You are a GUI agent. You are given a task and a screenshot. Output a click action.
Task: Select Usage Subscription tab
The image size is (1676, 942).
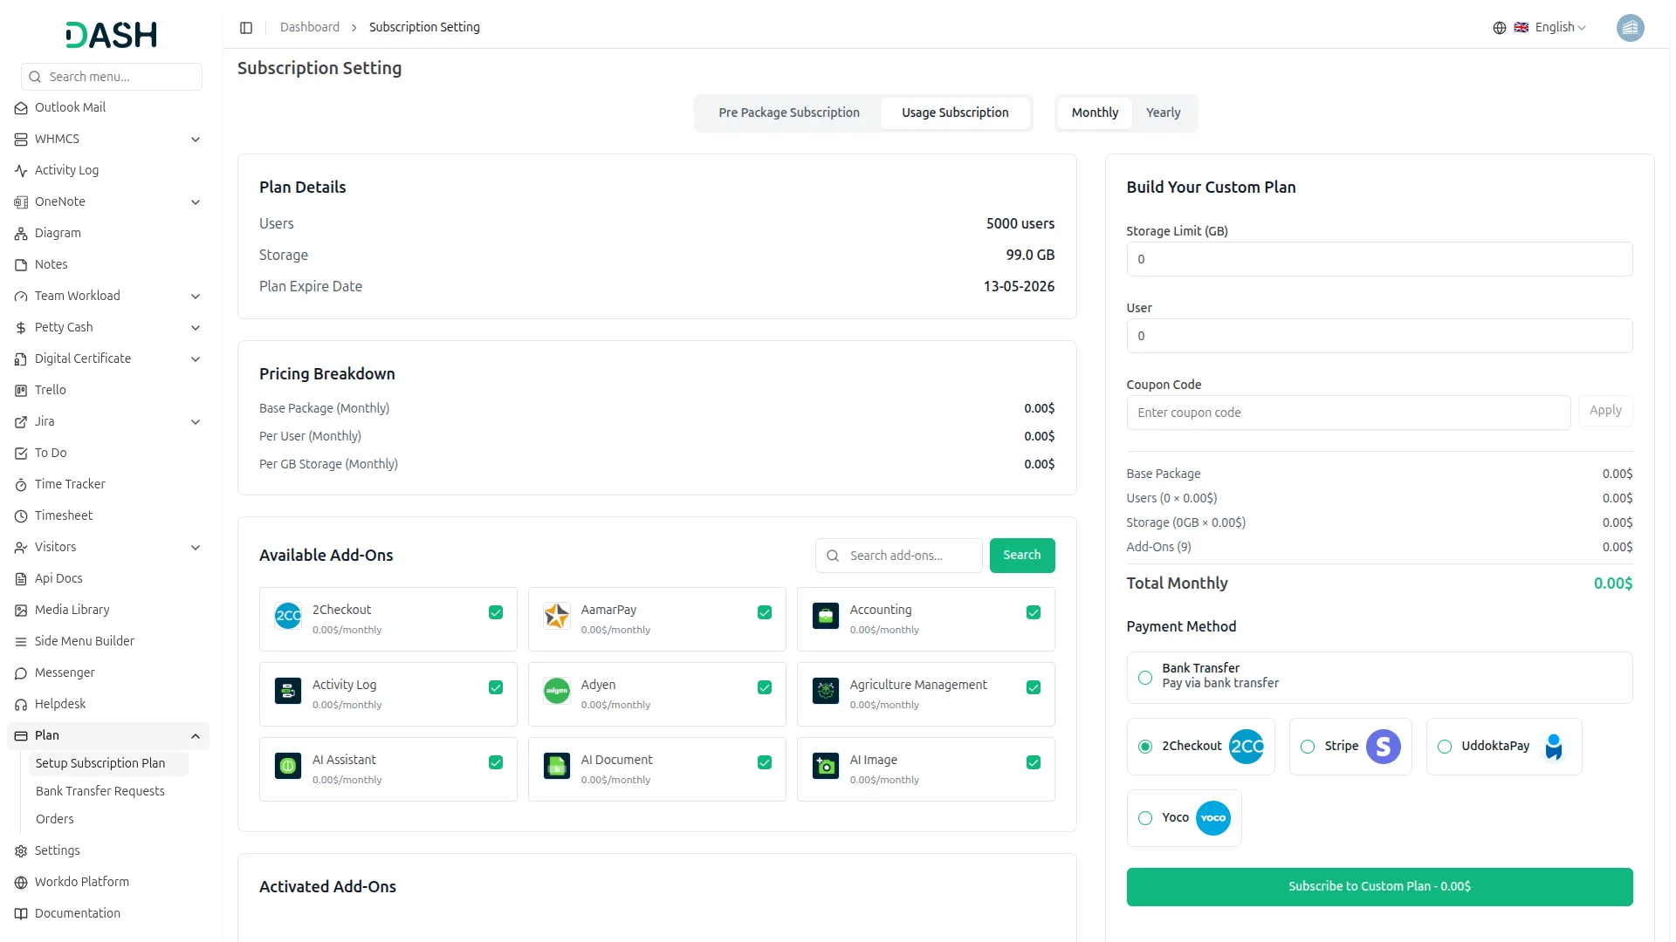tap(955, 113)
